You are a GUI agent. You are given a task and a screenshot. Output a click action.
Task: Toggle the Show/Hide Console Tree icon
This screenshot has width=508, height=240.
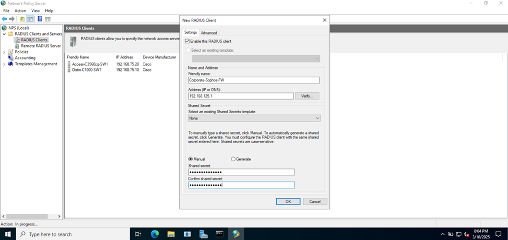click(x=30, y=19)
